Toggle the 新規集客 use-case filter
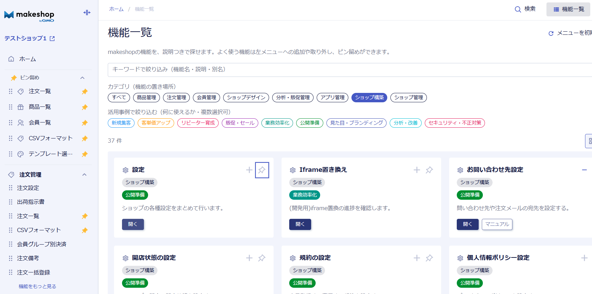 121,123
